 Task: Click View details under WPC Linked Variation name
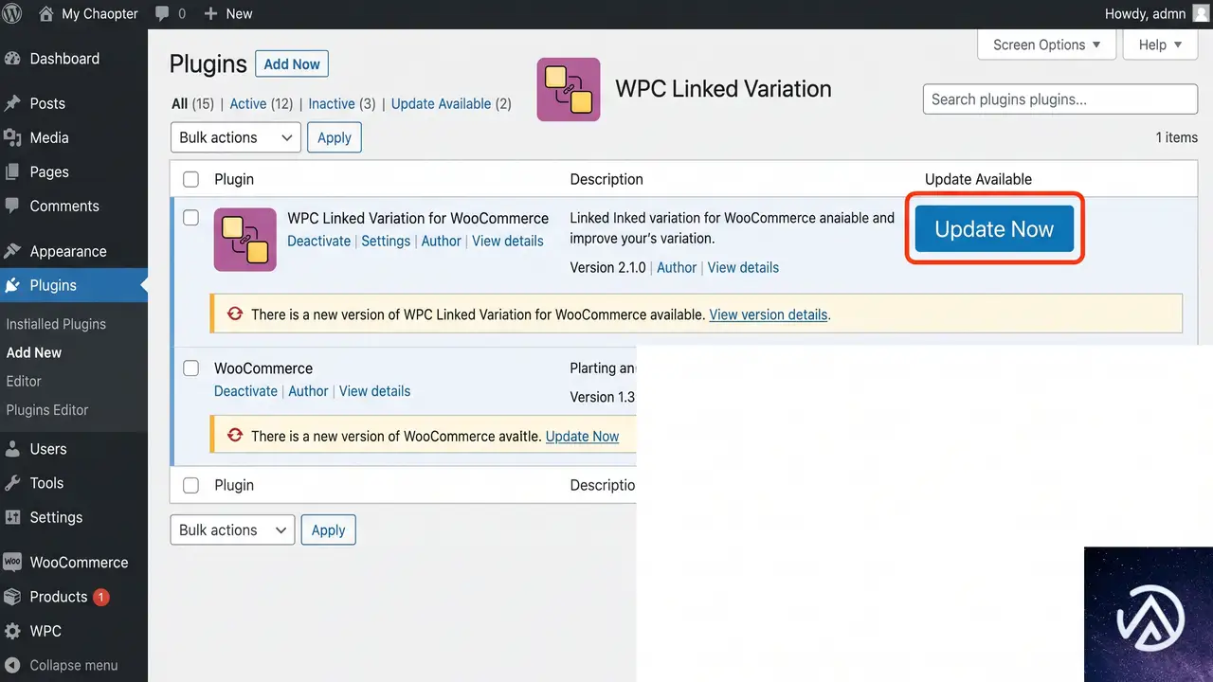tap(508, 241)
